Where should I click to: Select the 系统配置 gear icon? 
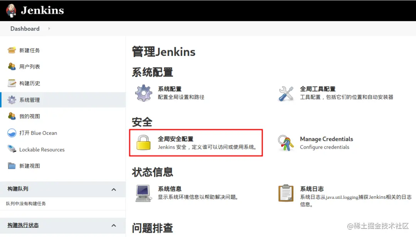tap(143, 93)
